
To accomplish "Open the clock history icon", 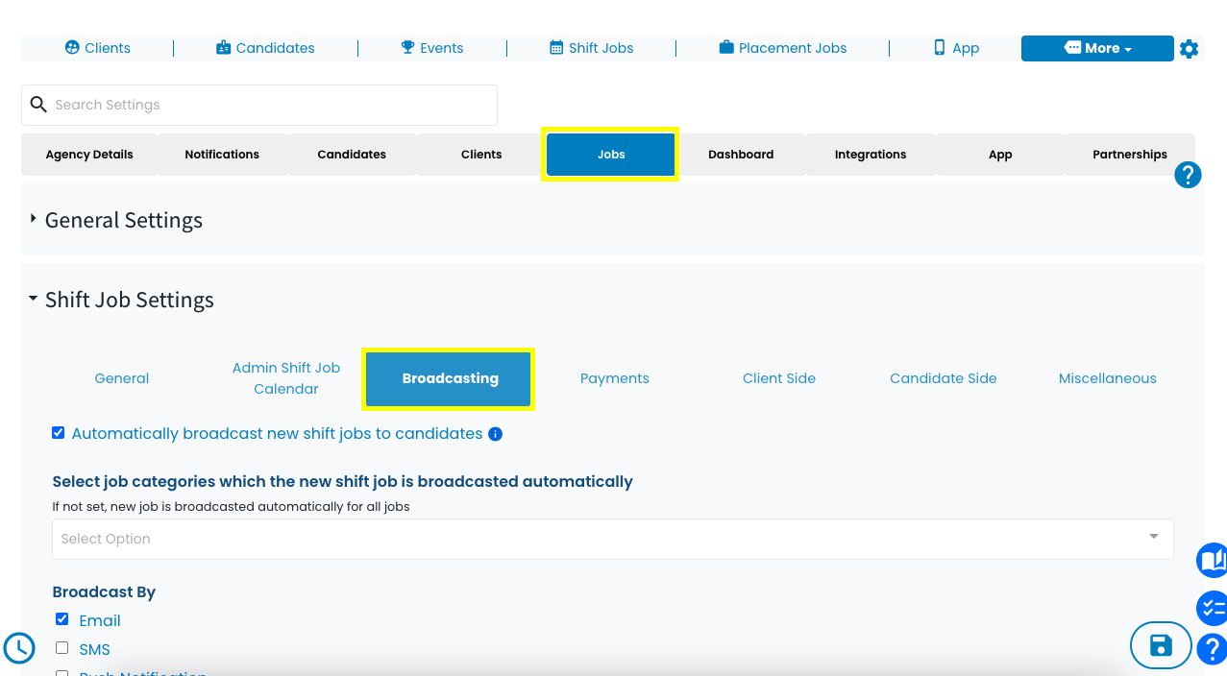I will (x=19, y=648).
